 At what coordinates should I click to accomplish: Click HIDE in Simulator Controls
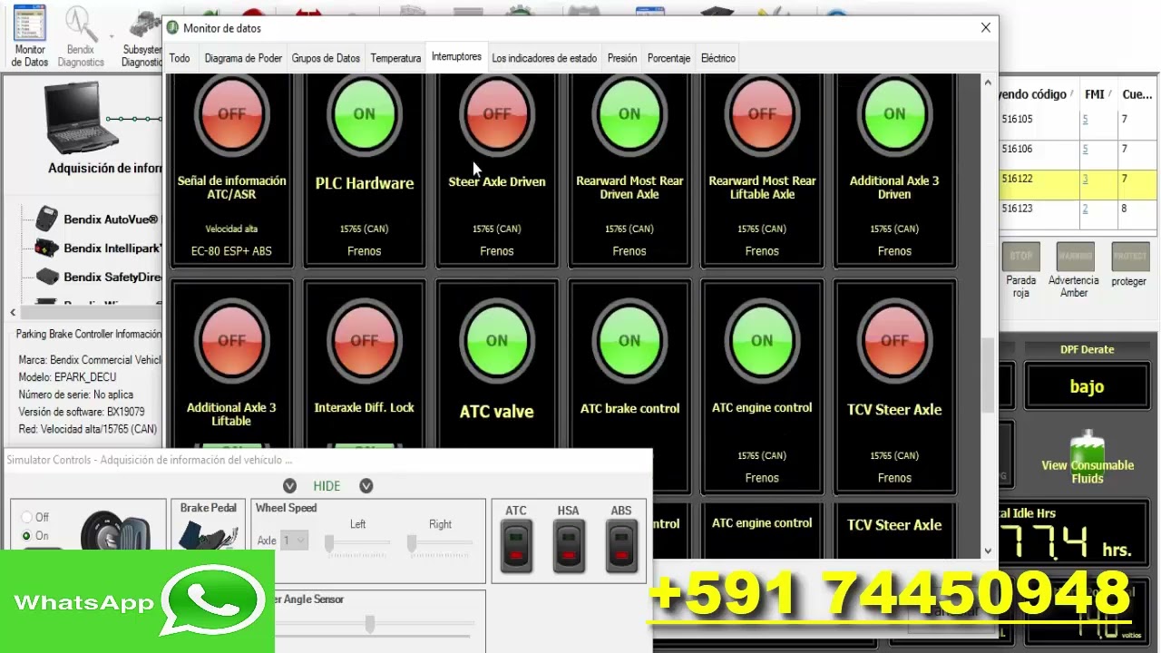pos(327,486)
